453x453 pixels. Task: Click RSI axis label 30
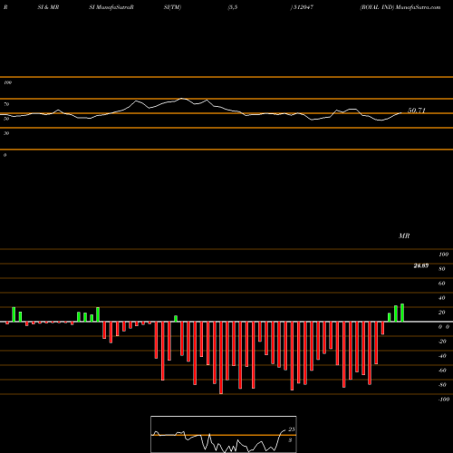[x=6, y=133]
